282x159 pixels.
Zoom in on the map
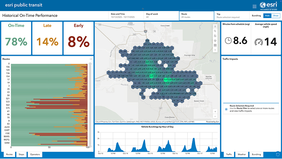(215, 111)
